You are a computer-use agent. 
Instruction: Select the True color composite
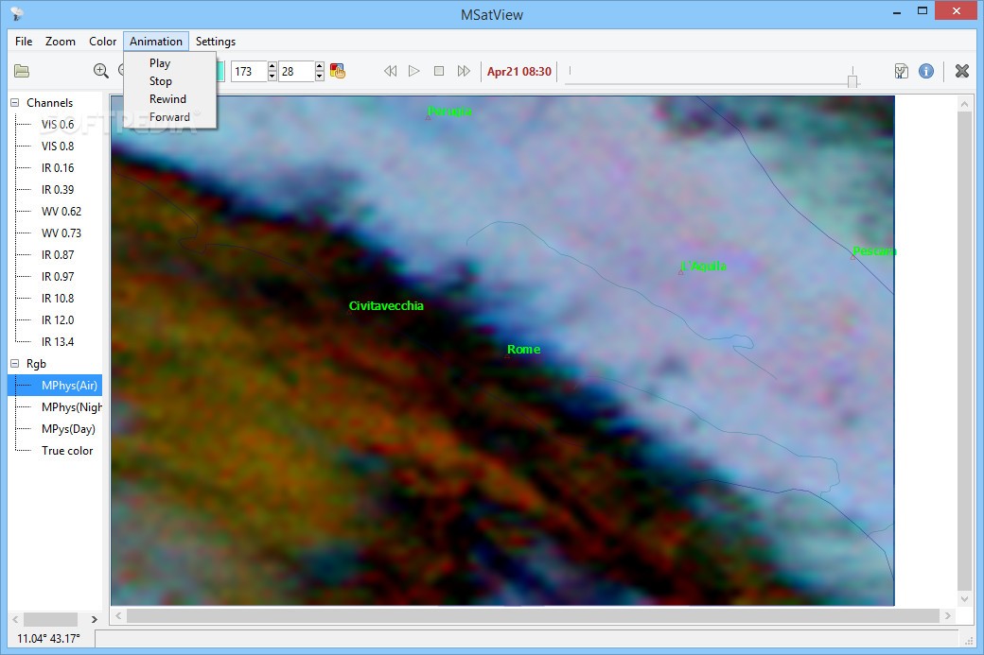67,451
